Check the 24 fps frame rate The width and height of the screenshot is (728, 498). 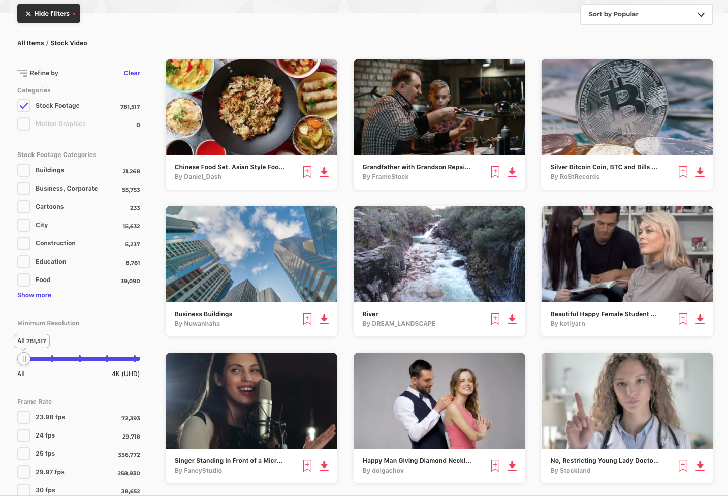pos(24,435)
